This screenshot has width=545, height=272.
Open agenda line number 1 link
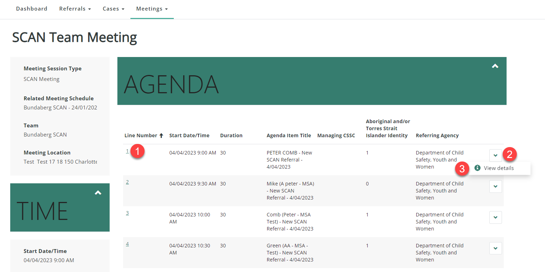coord(127,151)
